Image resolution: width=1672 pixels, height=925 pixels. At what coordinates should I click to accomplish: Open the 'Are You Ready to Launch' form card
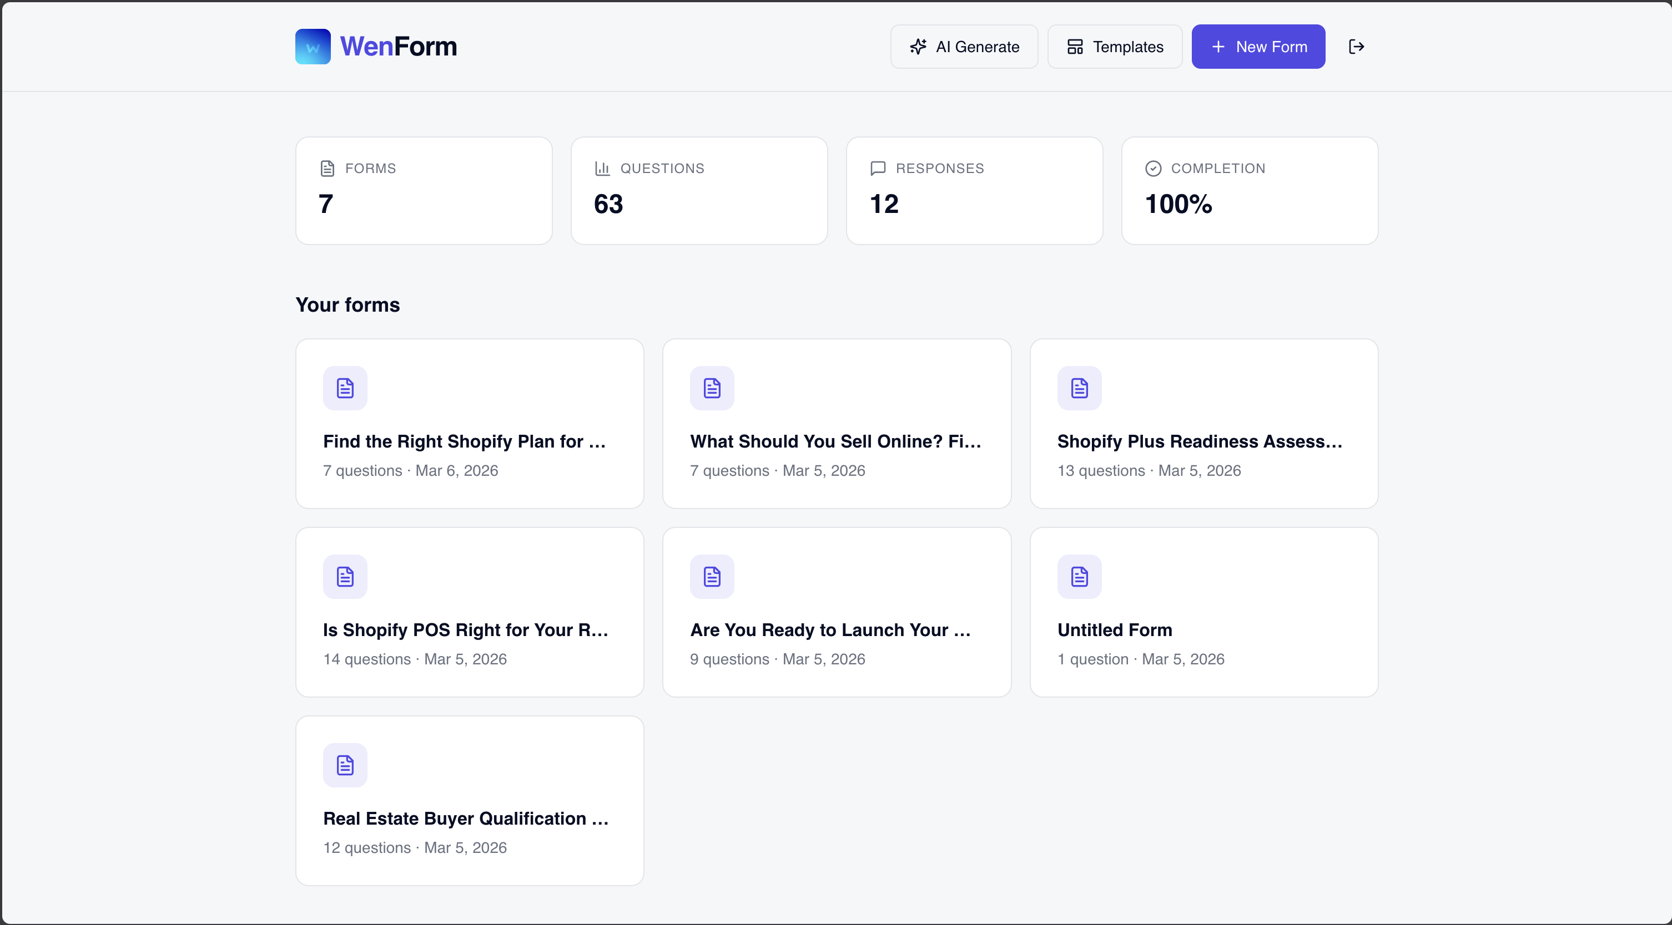click(836, 612)
